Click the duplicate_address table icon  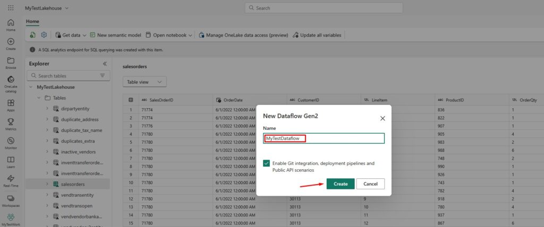point(55,119)
